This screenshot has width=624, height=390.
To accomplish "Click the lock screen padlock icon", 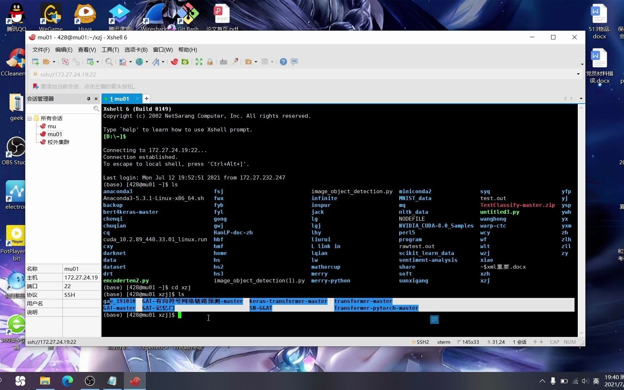I will (x=210, y=62).
